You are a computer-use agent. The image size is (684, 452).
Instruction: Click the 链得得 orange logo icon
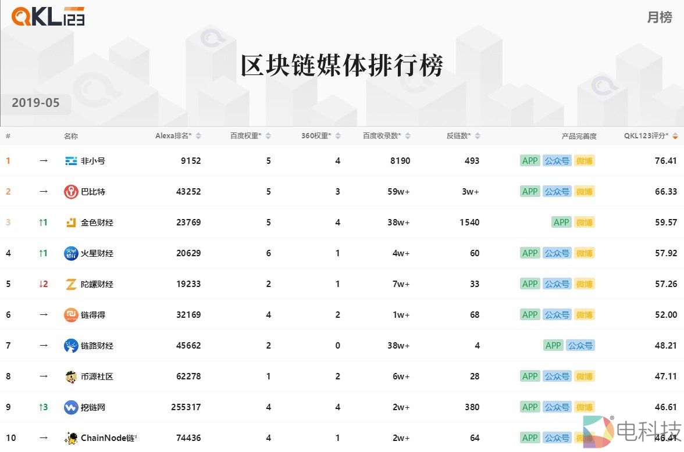[x=71, y=315]
